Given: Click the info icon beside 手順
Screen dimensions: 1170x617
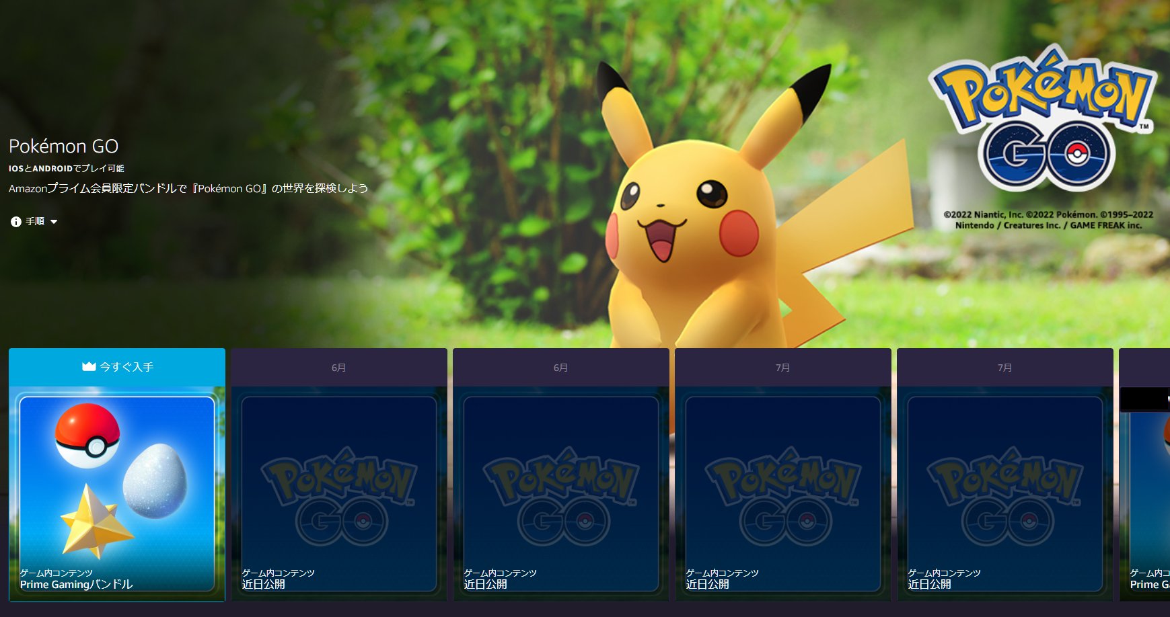Looking at the screenshot, I should [x=16, y=222].
